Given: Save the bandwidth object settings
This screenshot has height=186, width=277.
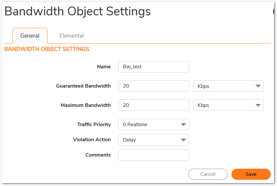Looking at the screenshot, I should (251, 174).
